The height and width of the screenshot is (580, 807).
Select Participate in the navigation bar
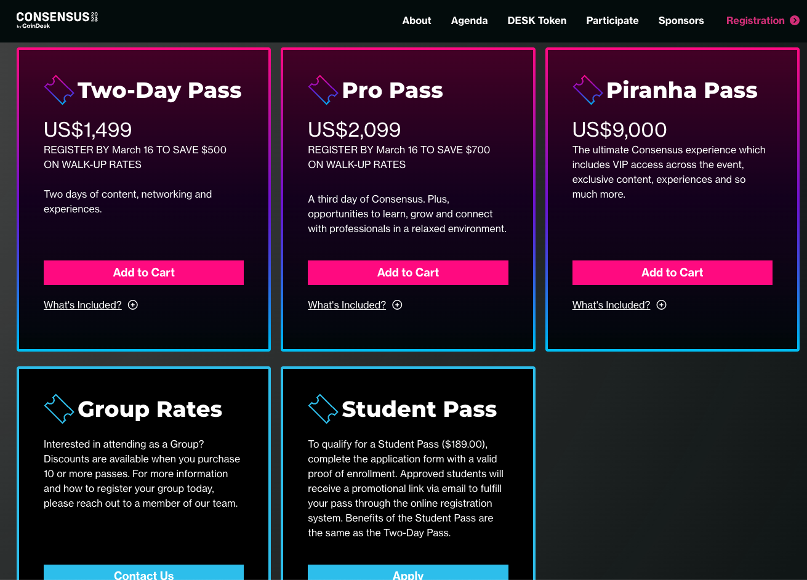(612, 20)
